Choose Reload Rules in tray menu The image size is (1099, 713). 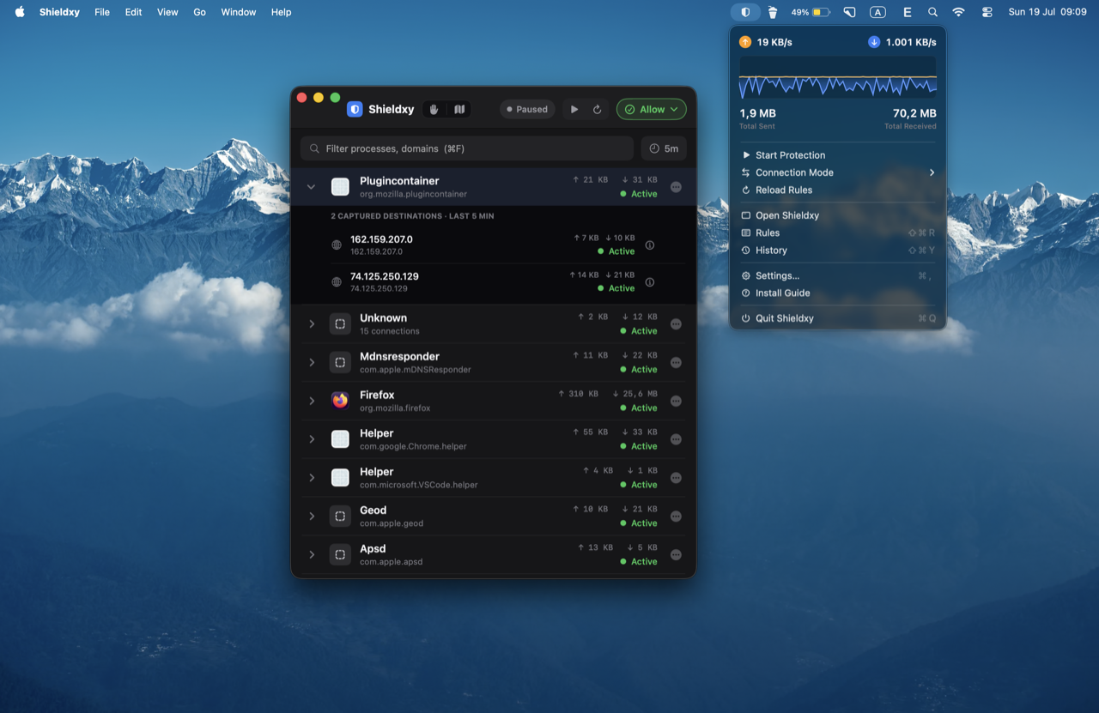click(838, 190)
